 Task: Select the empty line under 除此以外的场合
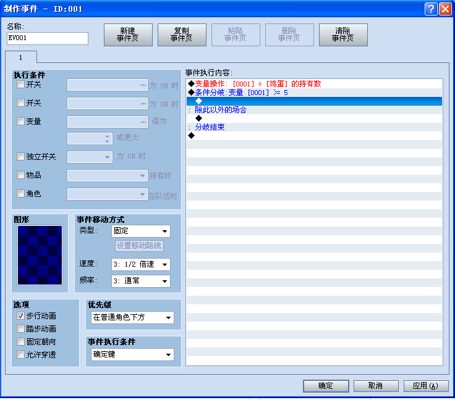pyautogui.click(x=314, y=119)
